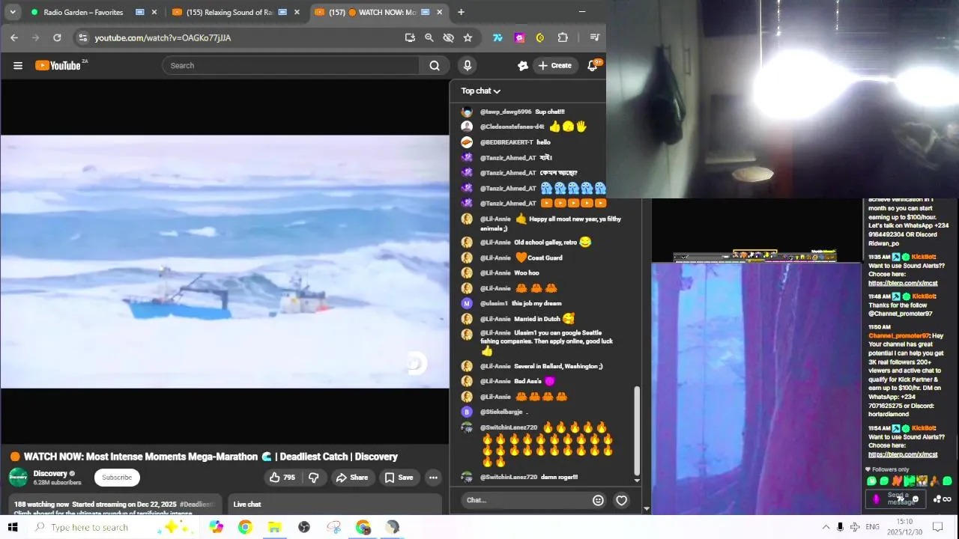
Task: Click the microphone tray icon
Action: (840, 527)
